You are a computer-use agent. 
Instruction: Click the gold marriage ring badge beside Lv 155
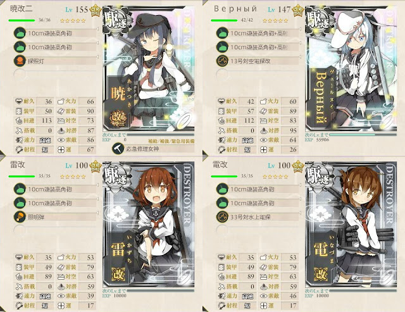click(x=95, y=10)
